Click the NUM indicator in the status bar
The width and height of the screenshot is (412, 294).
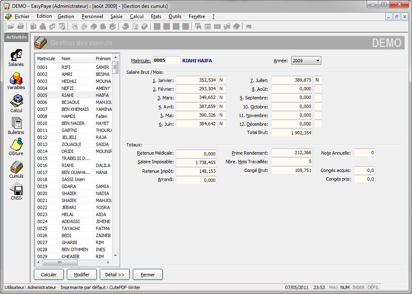point(345,287)
